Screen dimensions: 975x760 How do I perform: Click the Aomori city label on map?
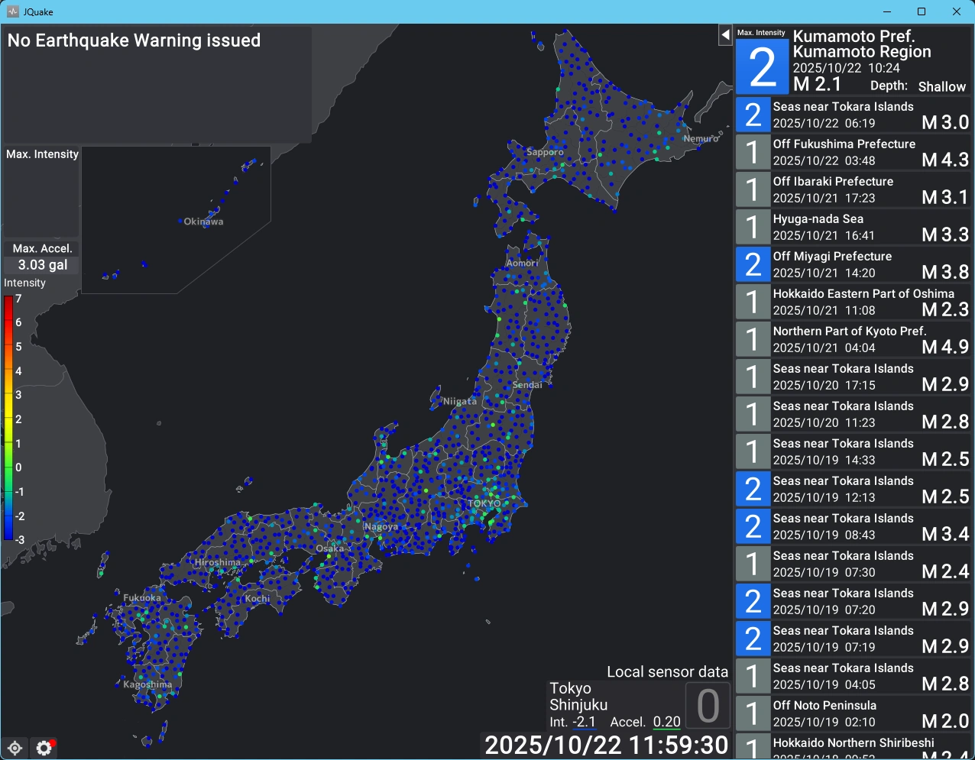pyautogui.click(x=523, y=263)
